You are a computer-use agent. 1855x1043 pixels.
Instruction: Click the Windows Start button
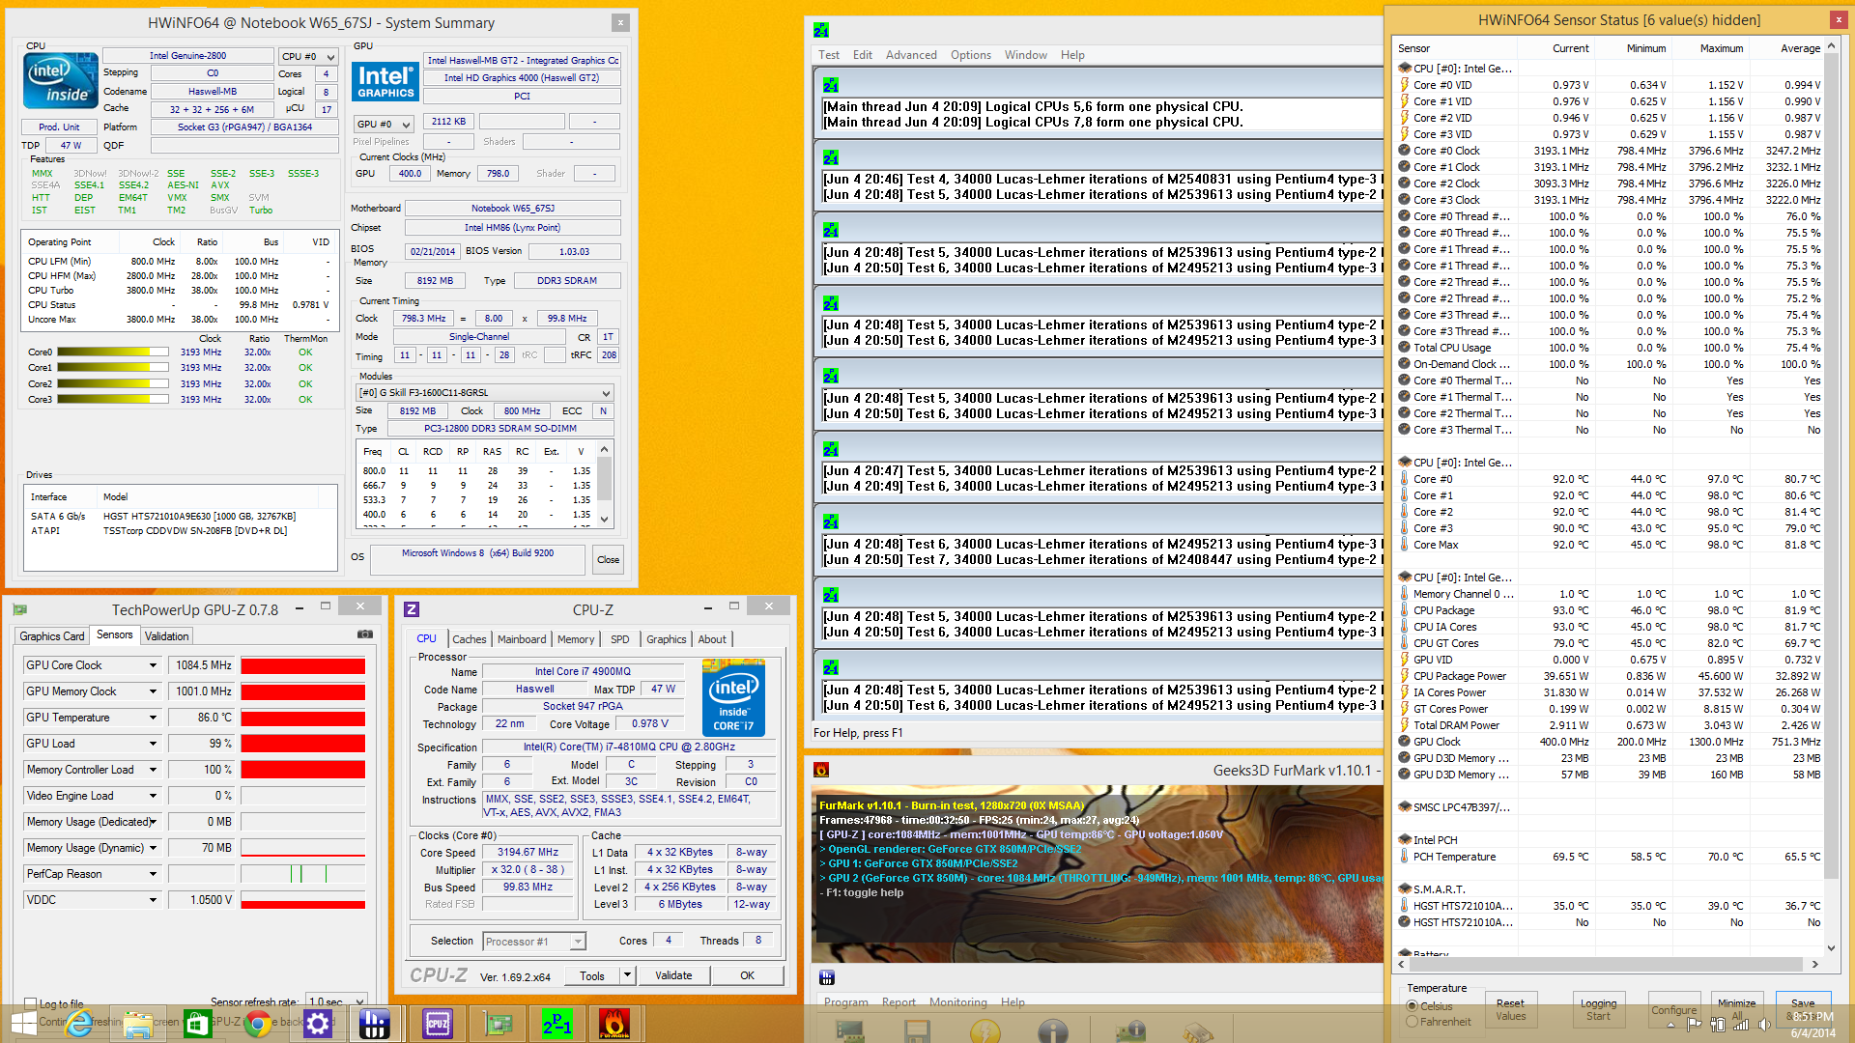(23, 1024)
